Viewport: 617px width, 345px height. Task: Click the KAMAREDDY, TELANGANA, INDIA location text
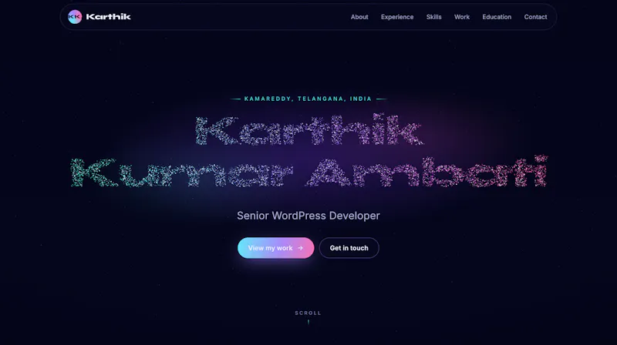point(308,99)
